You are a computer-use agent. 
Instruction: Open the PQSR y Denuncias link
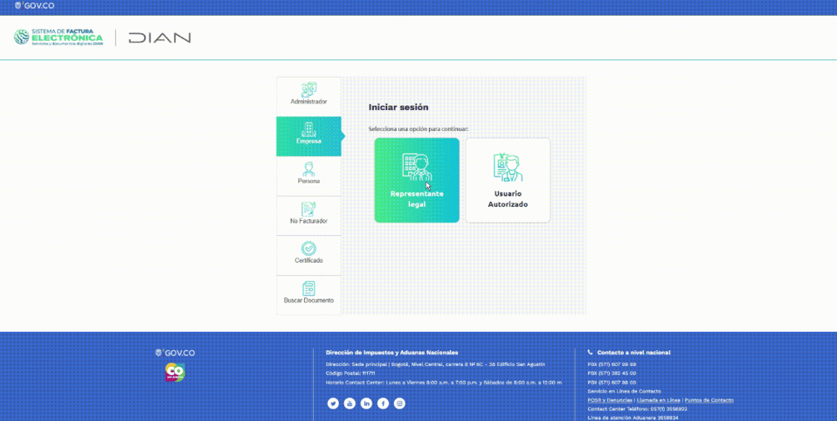tap(610, 400)
